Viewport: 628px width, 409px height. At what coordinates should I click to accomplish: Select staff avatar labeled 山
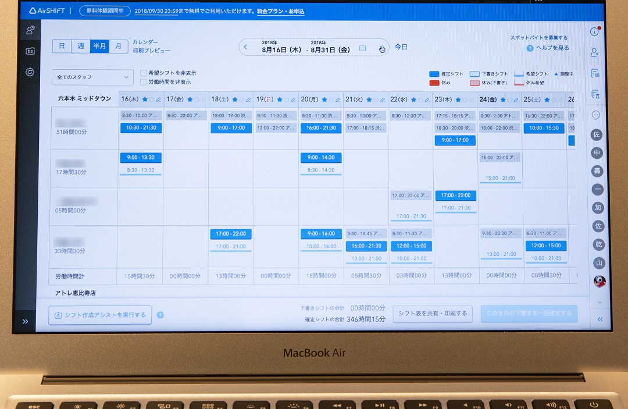(599, 263)
